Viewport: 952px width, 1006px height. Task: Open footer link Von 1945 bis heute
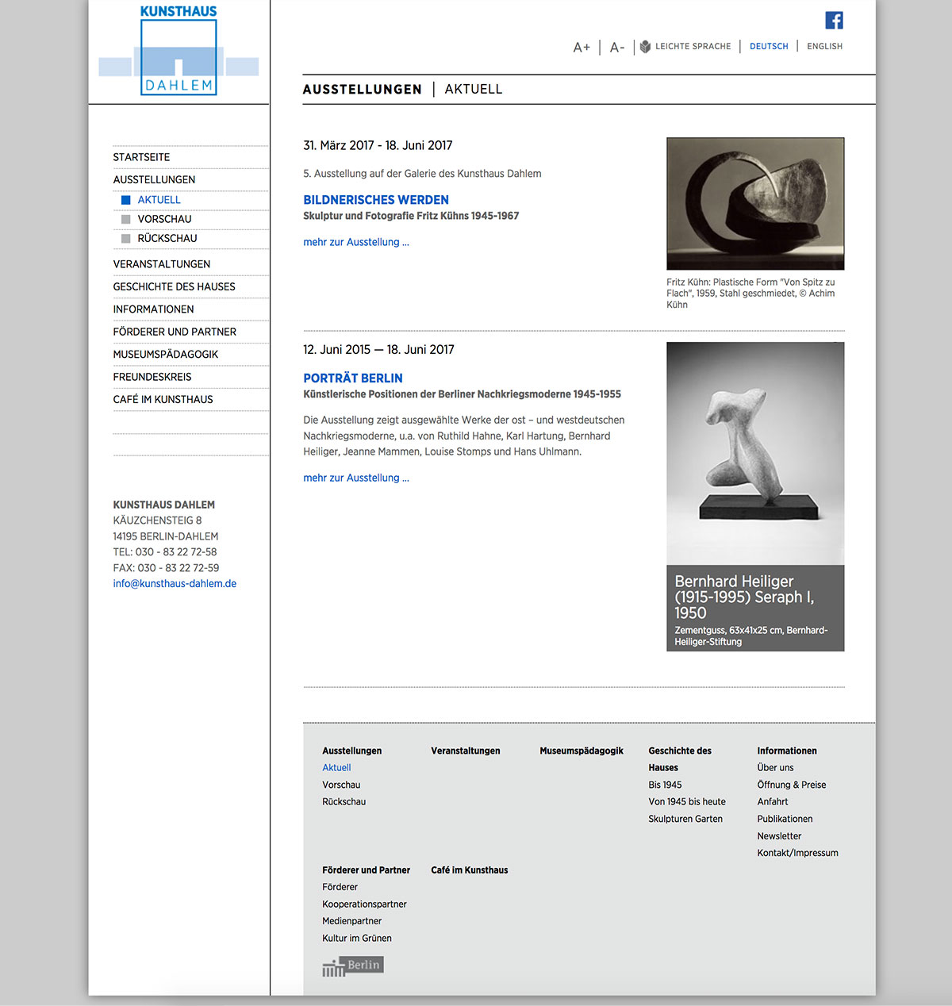tap(687, 802)
